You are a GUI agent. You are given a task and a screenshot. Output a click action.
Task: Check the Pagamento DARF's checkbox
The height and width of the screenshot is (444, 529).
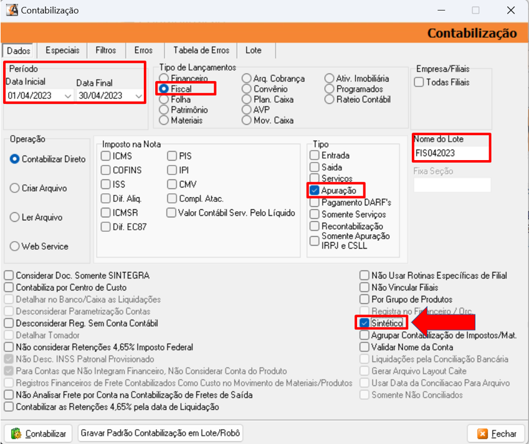[x=315, y=202]
